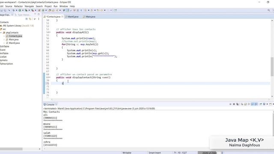The height and width of the screenshot is (154, 274).
Task: Open the Source menu
Action: tap(9, 6)
